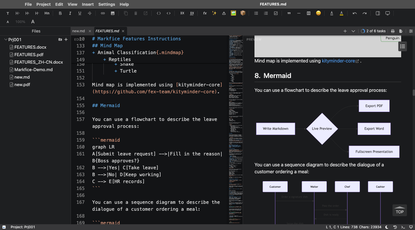Decrease editor font size small A
415x230 pixels.
pyautogui.click(x=8, y=22)
